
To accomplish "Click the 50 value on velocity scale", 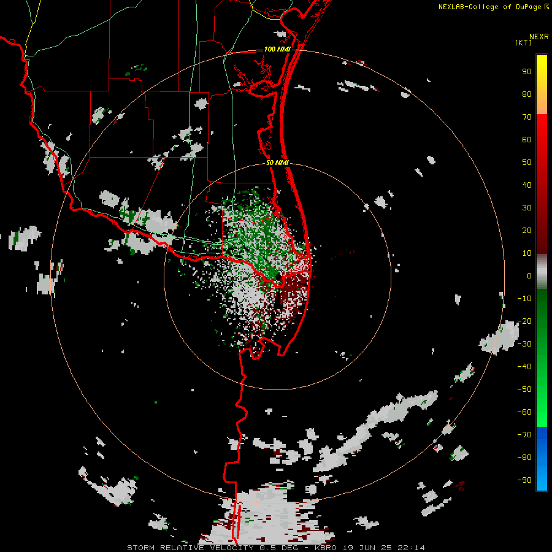I will tap(527, 163).
